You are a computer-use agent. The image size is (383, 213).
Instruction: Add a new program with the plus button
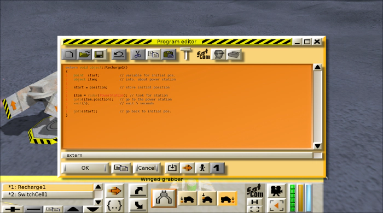pos(13,209)
